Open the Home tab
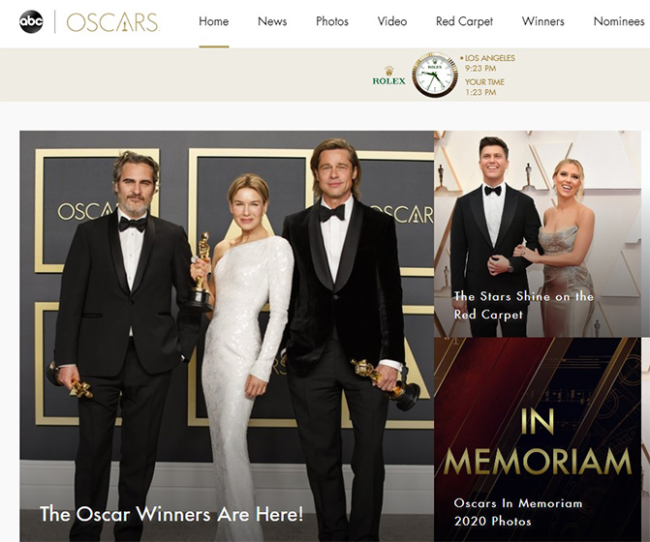 click(x=213, y=21)
